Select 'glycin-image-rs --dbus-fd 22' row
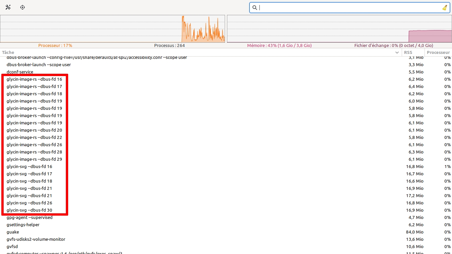 (x=226, y=137)
